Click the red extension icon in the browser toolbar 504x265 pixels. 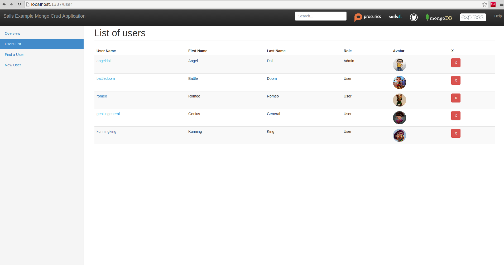493,4
